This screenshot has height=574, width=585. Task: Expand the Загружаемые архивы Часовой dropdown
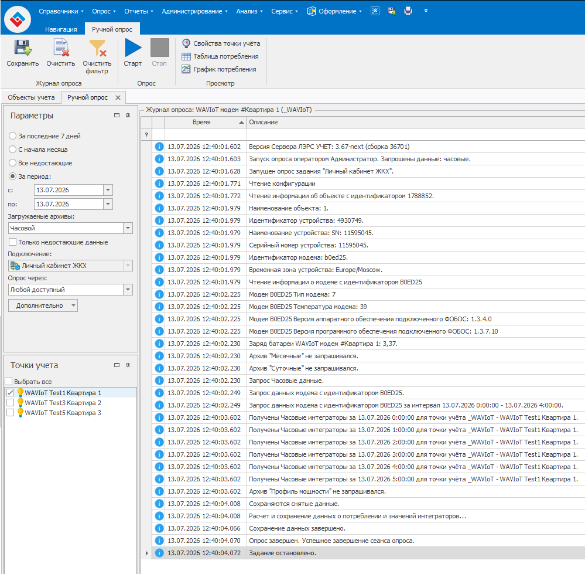[x=128, y=228]
